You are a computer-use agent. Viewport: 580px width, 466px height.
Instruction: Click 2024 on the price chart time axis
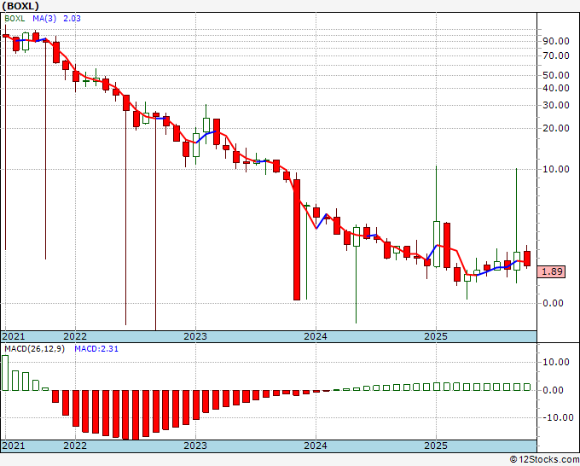tap(316, 336)
